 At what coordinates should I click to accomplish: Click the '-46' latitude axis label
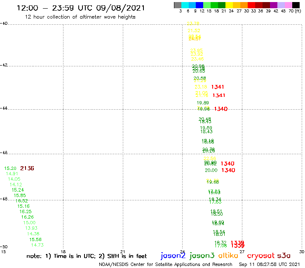pyautogui.click(x=4, y=153)
